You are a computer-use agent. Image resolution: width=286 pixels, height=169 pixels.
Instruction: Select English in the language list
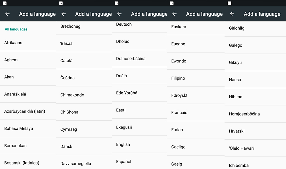coord(123,144)
